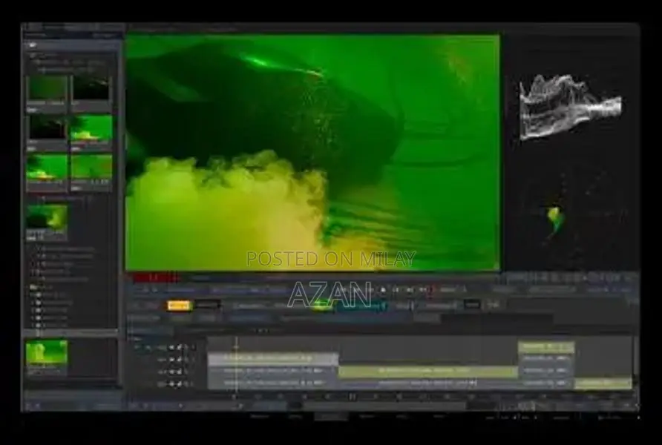Select the light gray clip on the timeline

pyautogui.click(x=272, y=358)
